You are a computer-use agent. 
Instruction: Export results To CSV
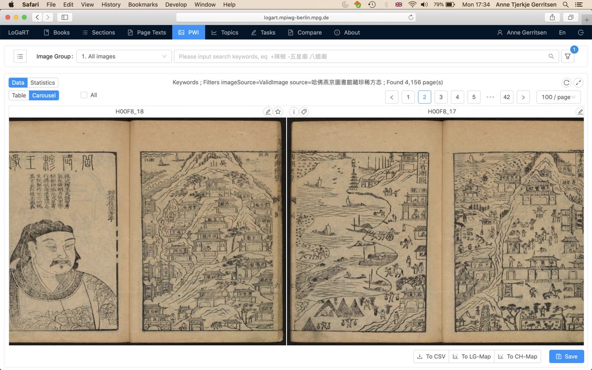[431, 356]
